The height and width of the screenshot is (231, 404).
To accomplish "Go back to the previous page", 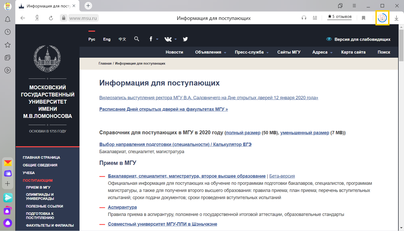I will [x=23, y=18].
